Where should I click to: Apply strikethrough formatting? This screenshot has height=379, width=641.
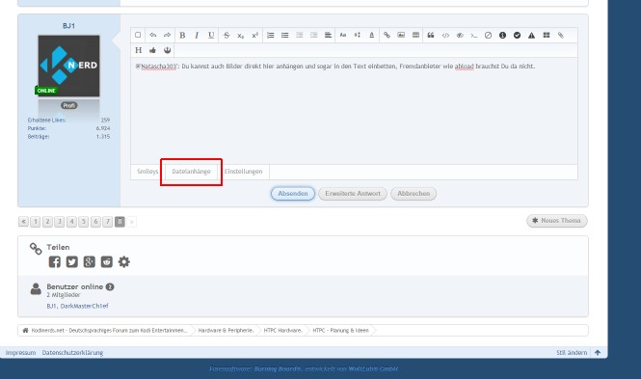click(227, 35)
